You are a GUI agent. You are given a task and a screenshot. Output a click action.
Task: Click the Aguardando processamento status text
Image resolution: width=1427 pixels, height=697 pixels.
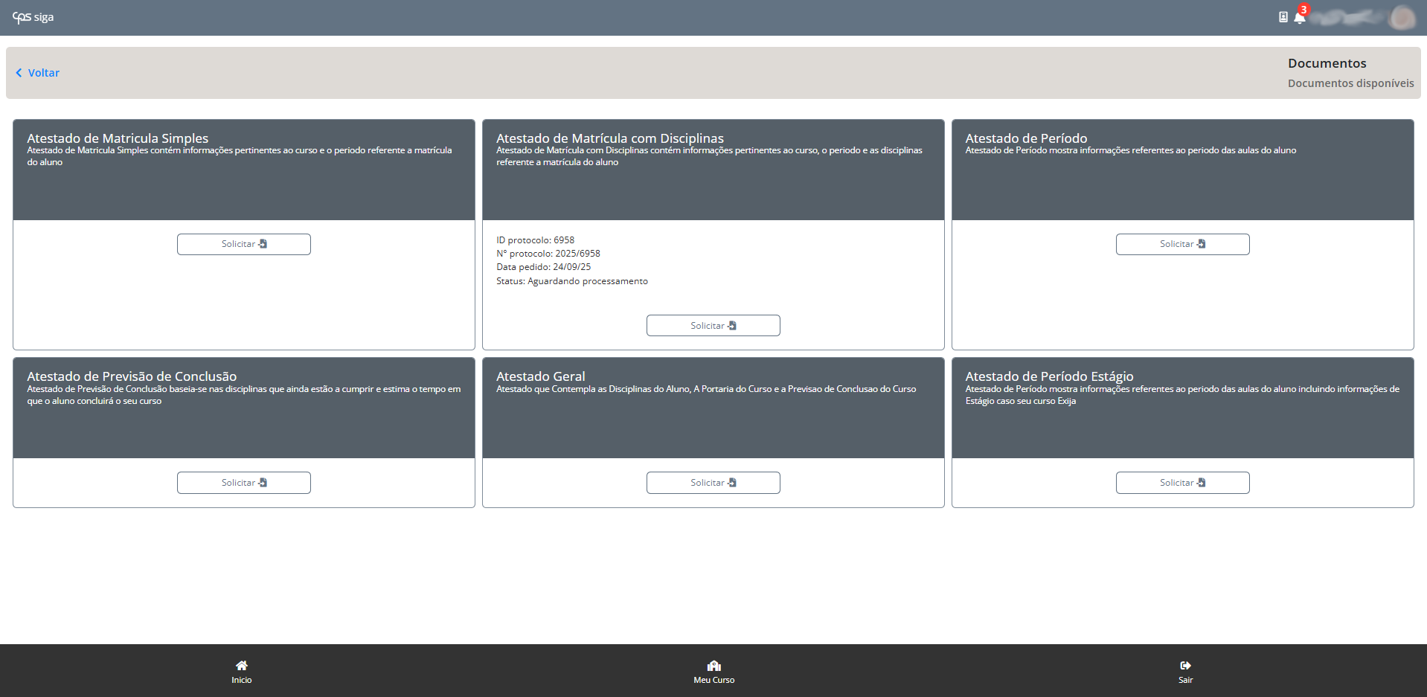tap(587, 281)
